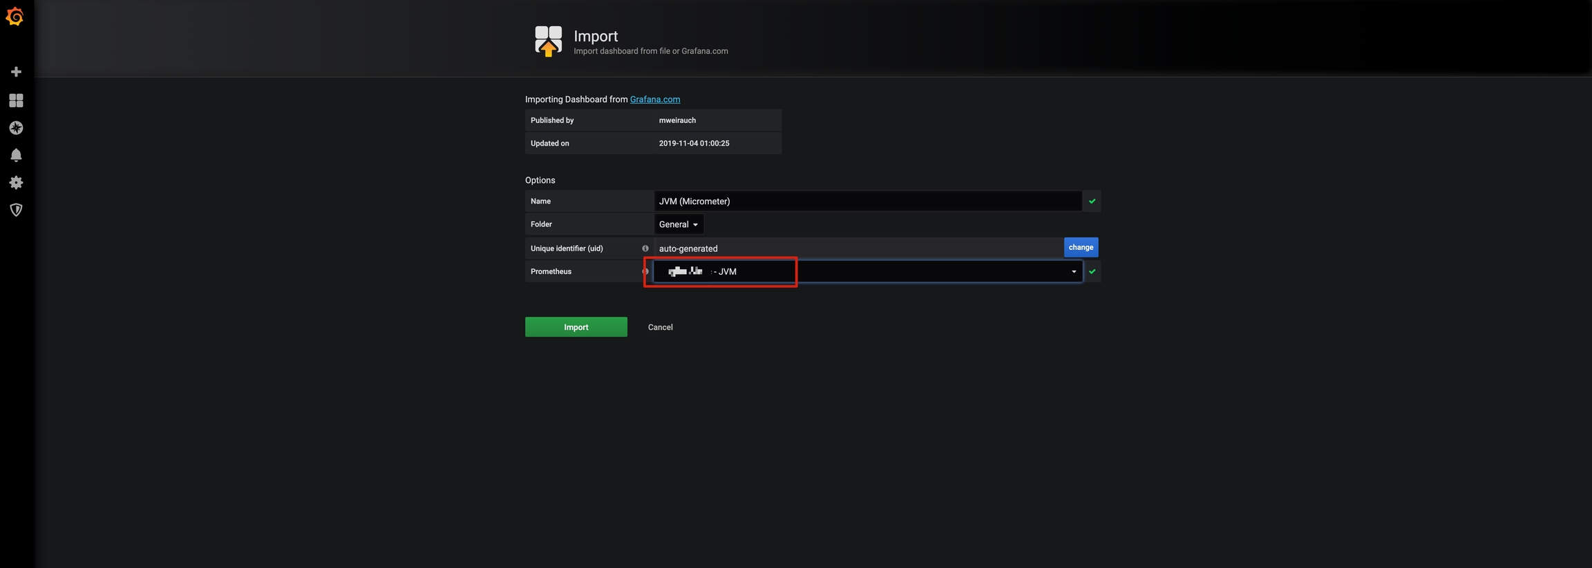The width and height of the screenshot is (1592, 568).
Task: Click the large Import page header icon
Action: pyautogui.click(x=548, y=41)
